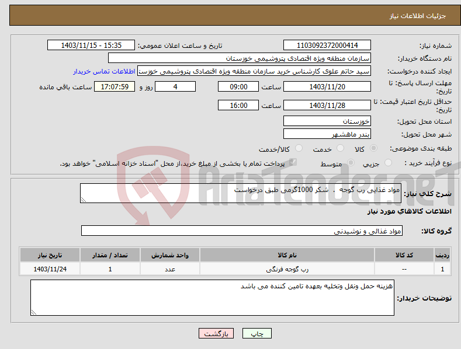
Task: Click the remaining days field showing 4
Action: (175, 86)
